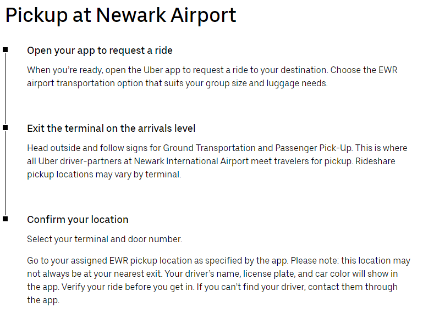
Task: Click the timeline line between steps one and two
Action: pyautogui.click(x=6, y=89)
